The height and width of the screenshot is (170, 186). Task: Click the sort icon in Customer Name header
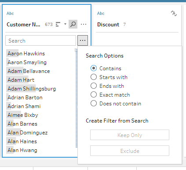tap(58, 24)
